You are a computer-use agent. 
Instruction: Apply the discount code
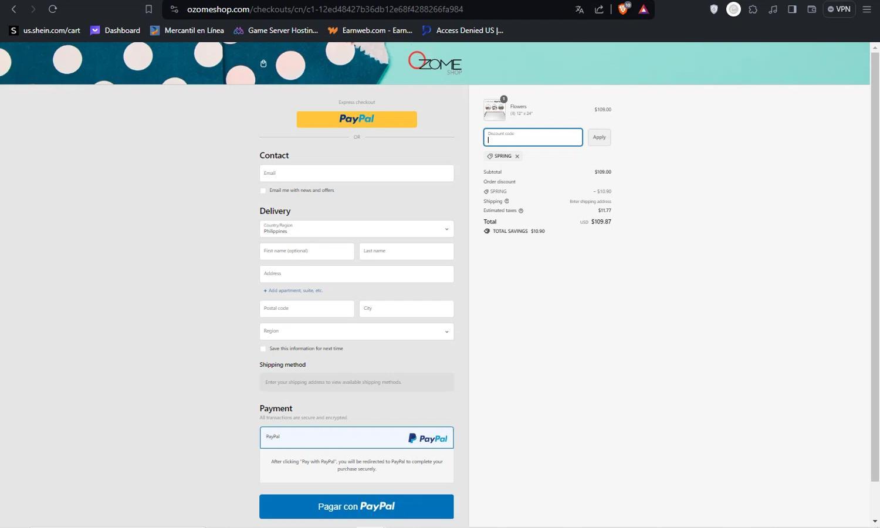pyautogui.click(x=599, y=137)
